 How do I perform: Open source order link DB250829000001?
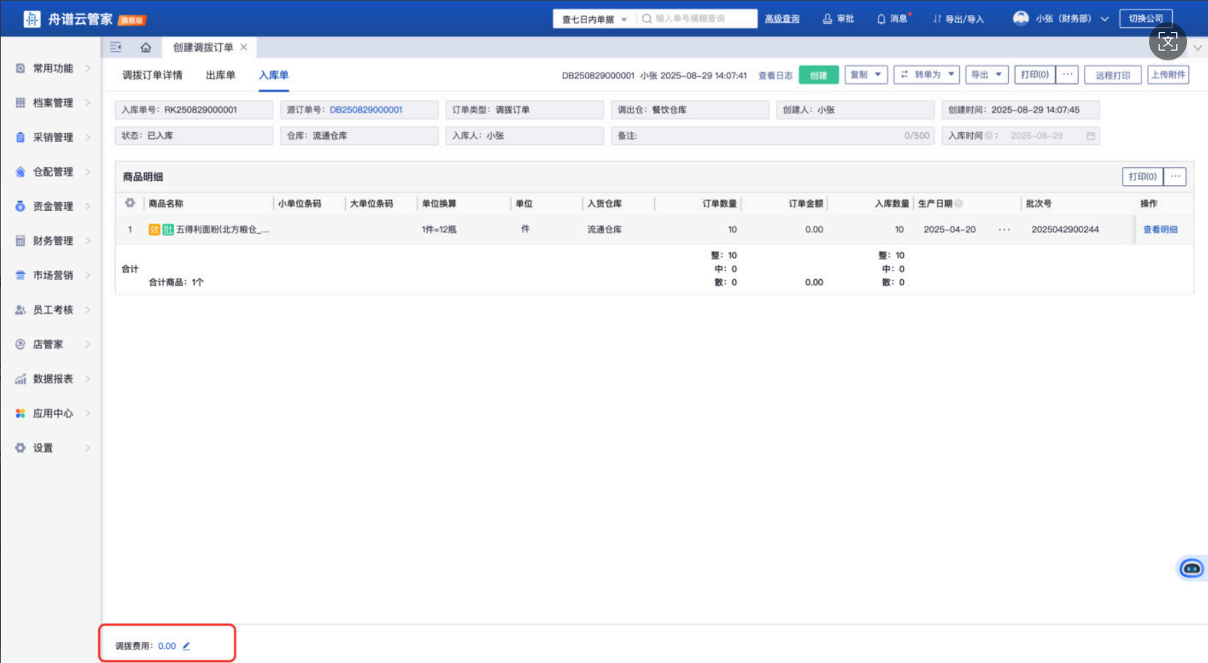pos(366,110)
